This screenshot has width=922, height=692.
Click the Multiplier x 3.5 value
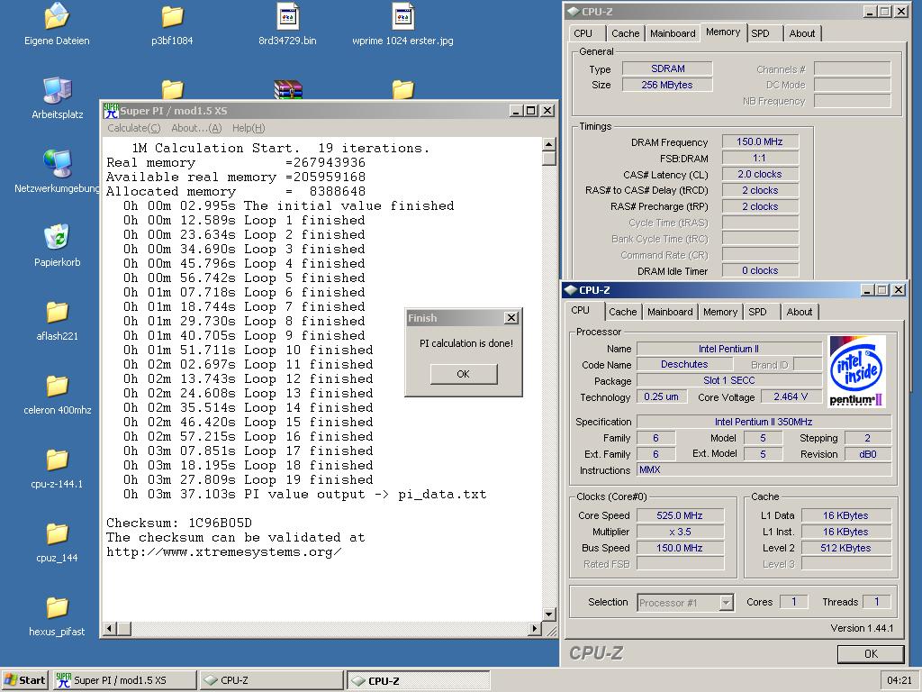680,532
